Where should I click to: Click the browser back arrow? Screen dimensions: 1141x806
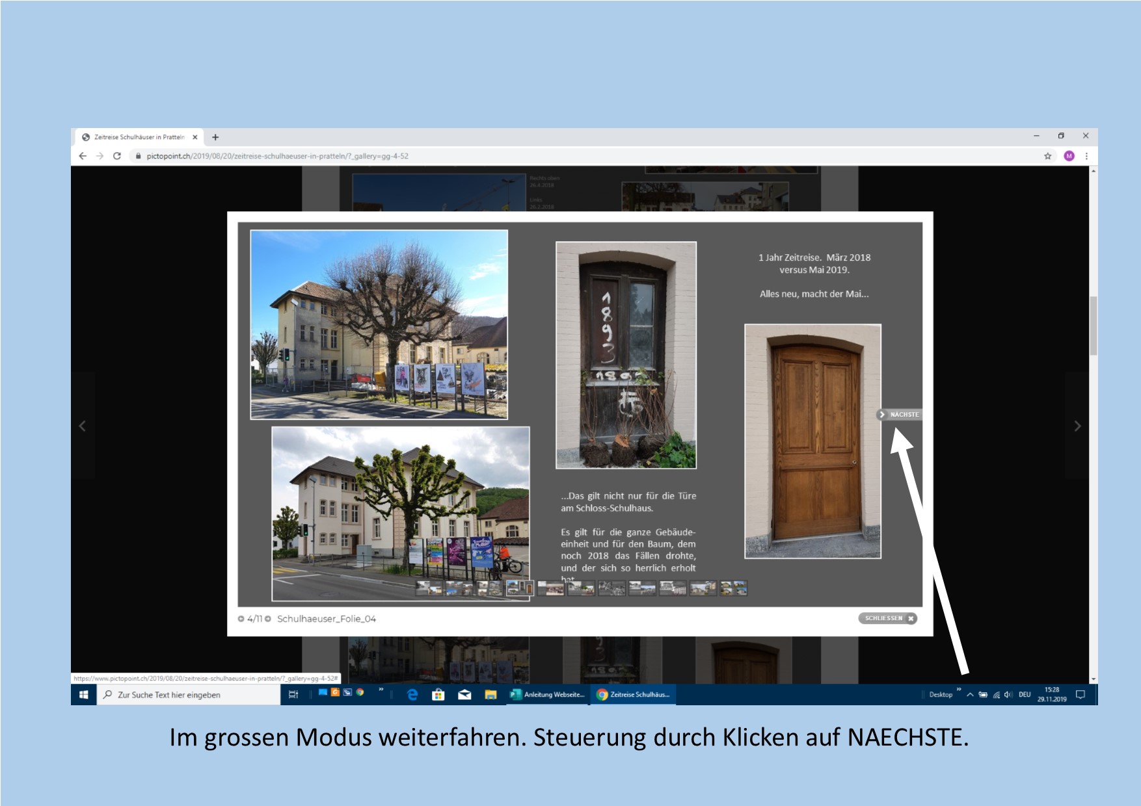83,156
